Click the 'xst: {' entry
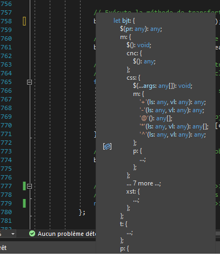Image resolution: width=220 pixels, height=257 pixels. pyautogui.click(x=133, y=191)
